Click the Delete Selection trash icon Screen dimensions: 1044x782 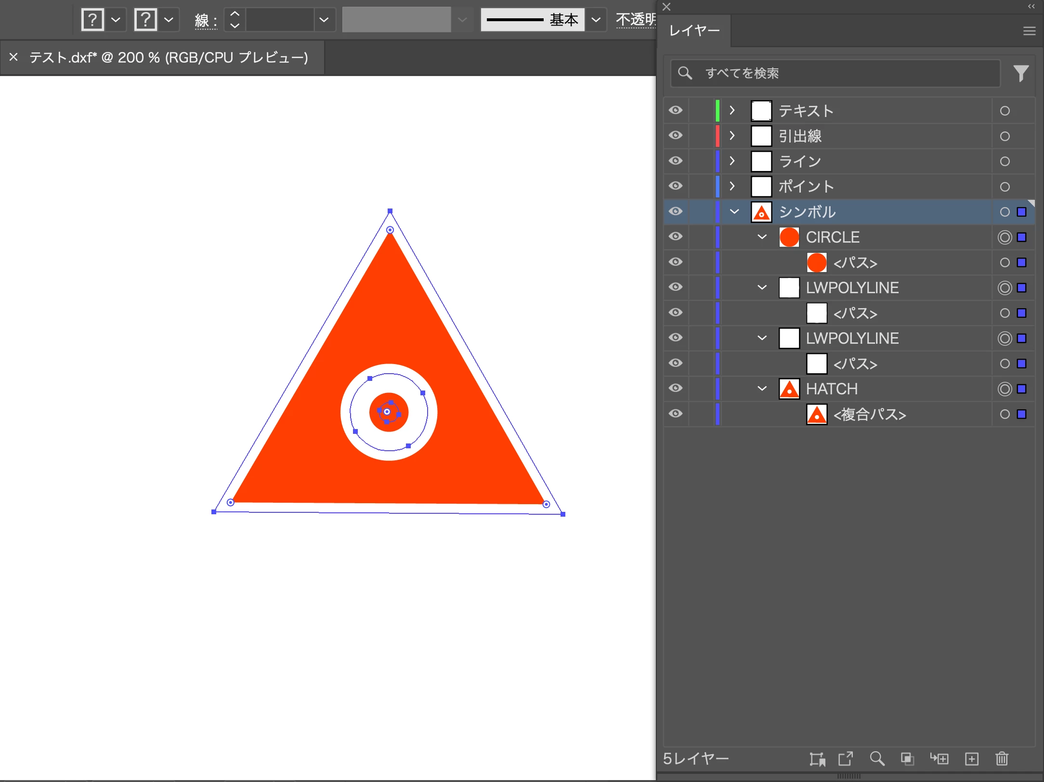(1002, 759)
